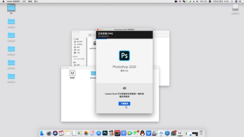The image size is (244, 137).
Task: Open Desktop (桌面) in Finder sidebar
Action: click(77, 47)
